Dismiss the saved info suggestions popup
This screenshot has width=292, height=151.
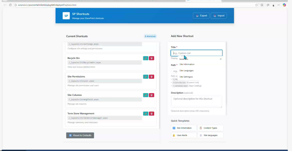coord(220,59)
